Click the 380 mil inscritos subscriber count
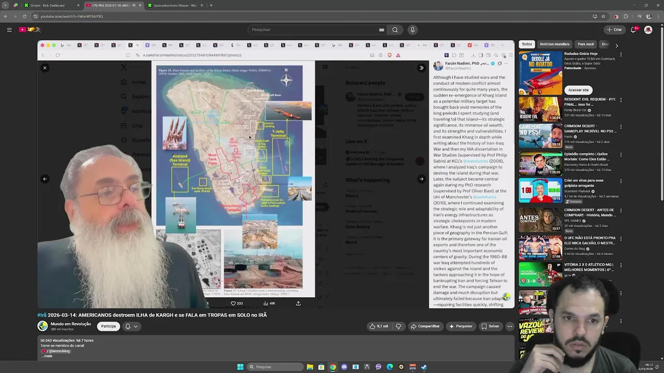 tap(63, 329)
